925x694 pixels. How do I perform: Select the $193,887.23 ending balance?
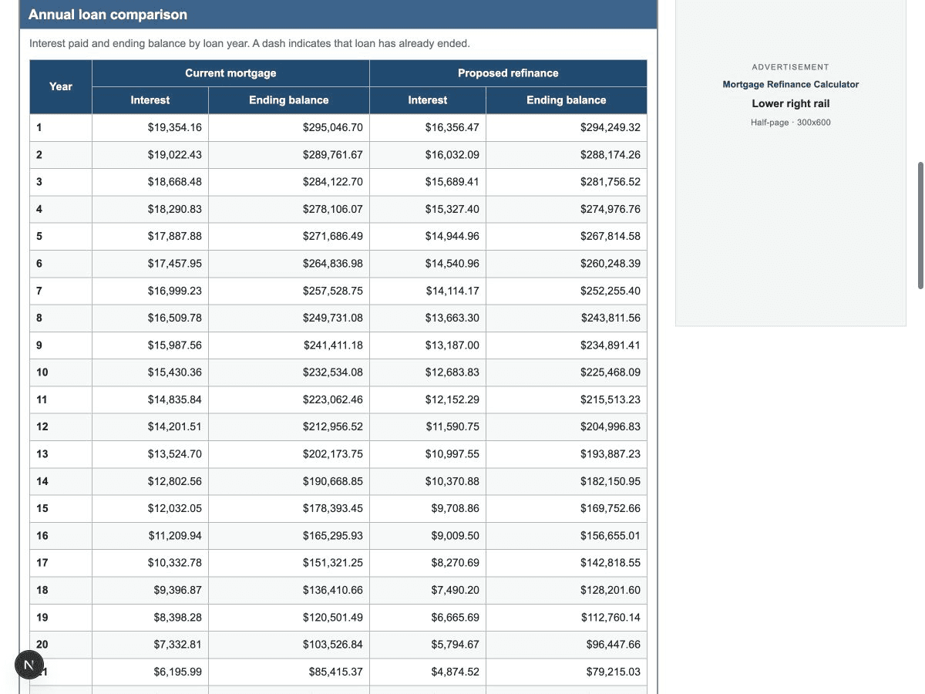tap(567, 454)
